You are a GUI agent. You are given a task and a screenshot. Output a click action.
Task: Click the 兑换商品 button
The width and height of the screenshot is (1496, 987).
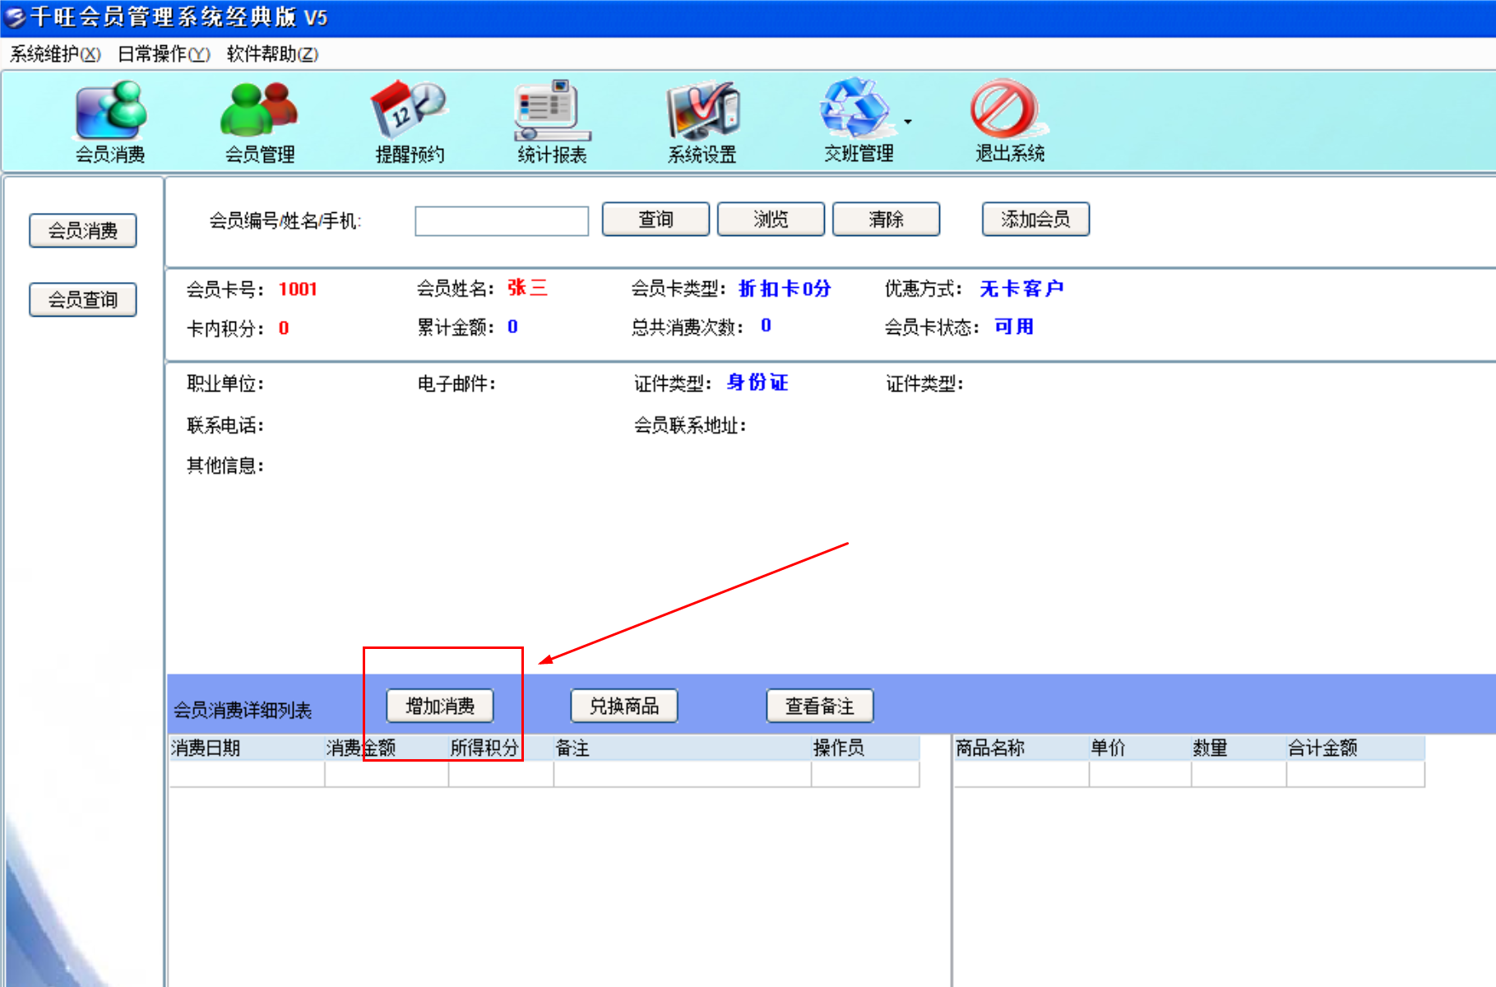[624, 706]
